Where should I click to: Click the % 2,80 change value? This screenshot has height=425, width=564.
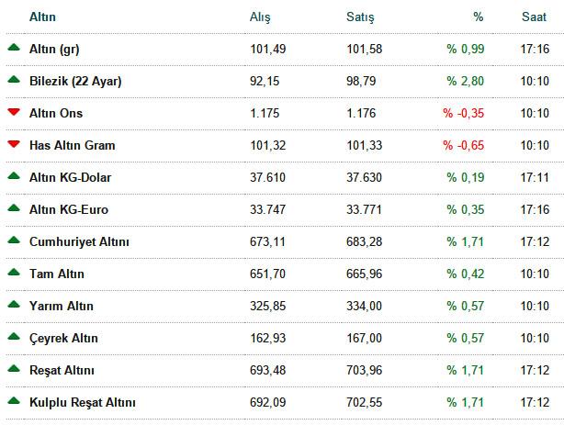click(x=466, y=82)
